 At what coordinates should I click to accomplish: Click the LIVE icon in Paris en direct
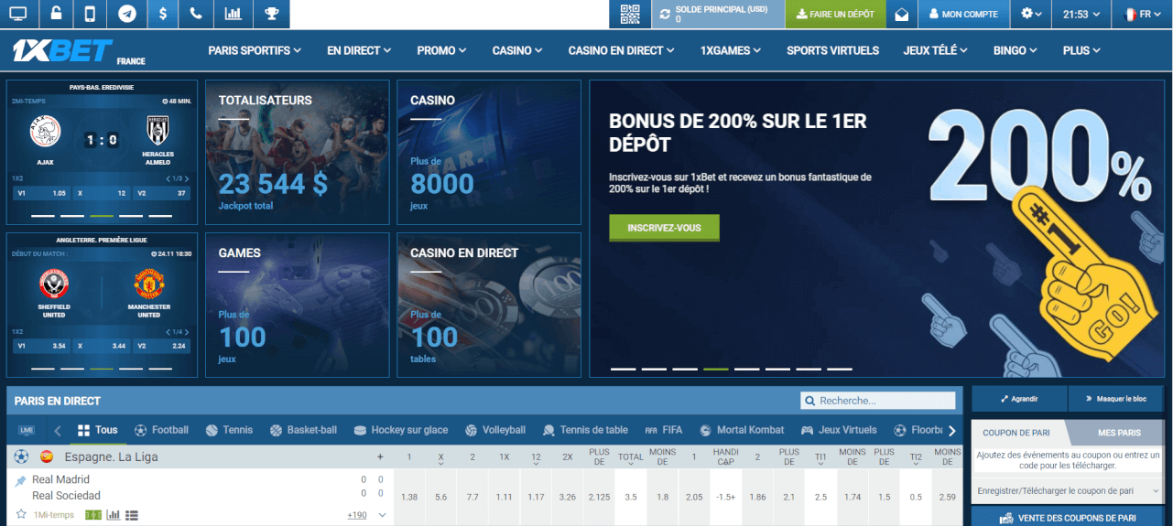[27, 430]
